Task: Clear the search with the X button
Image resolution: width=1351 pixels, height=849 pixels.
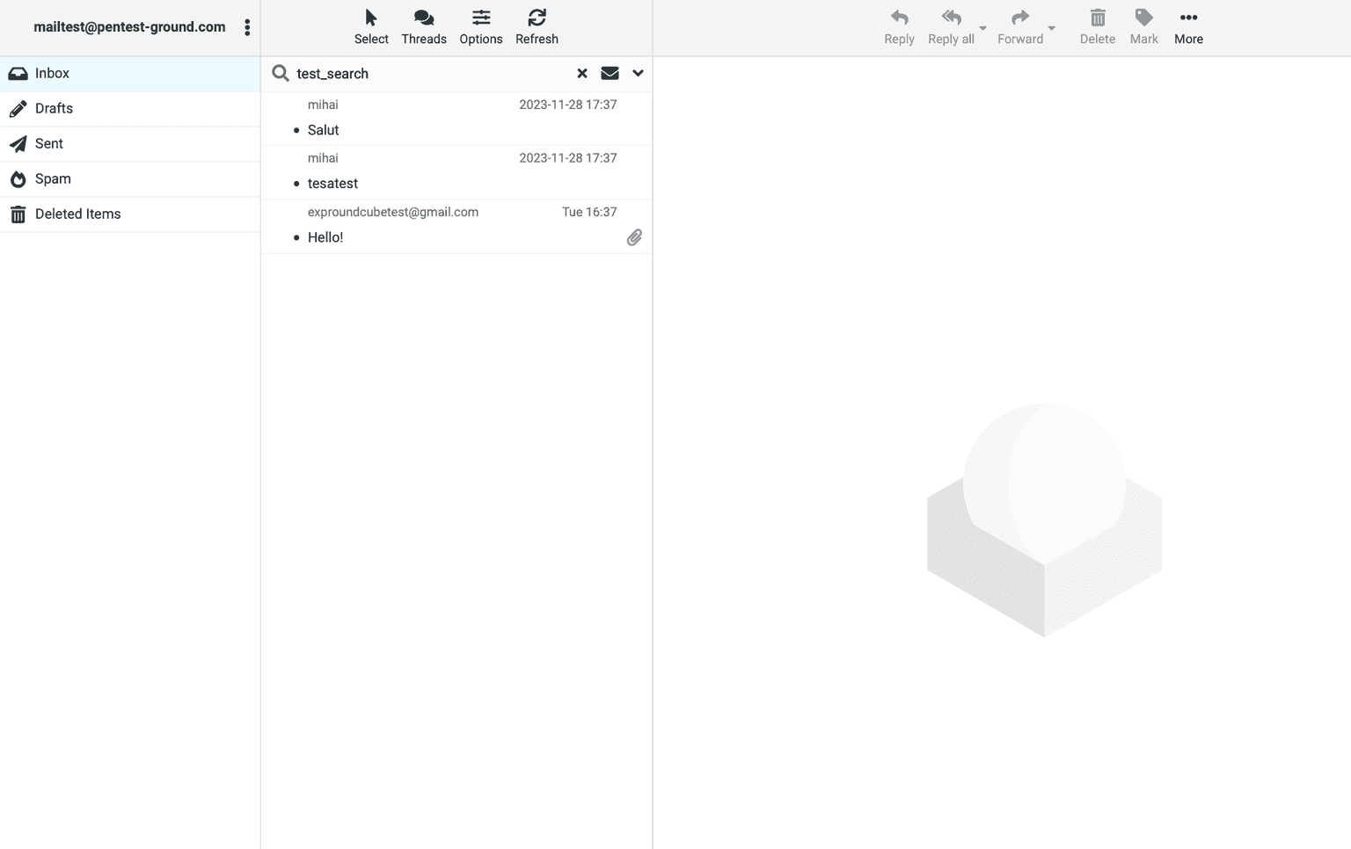Action: click(581, 73)
